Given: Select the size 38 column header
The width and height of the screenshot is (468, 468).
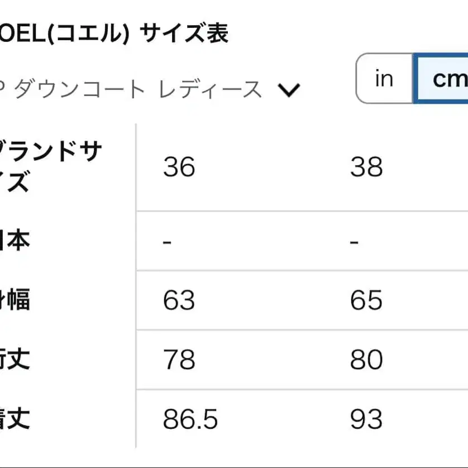Looking at the screenshot, I should 366,166.
